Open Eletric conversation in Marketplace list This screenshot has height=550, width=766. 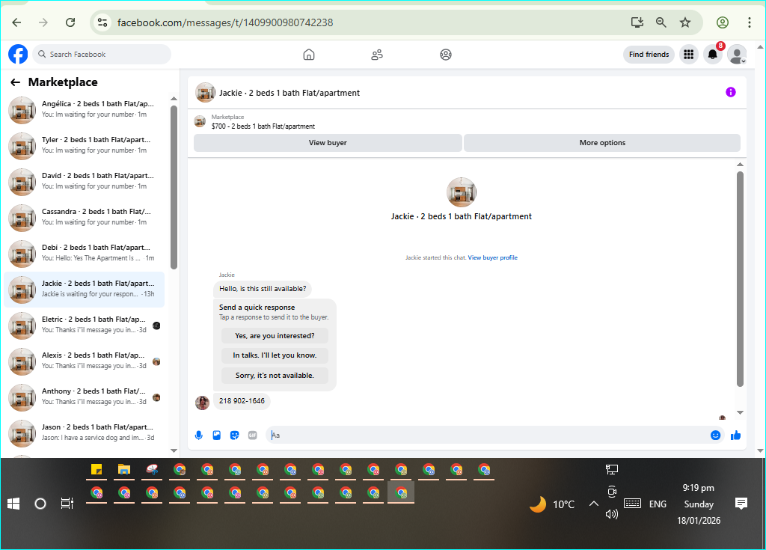tap(85, 326)
